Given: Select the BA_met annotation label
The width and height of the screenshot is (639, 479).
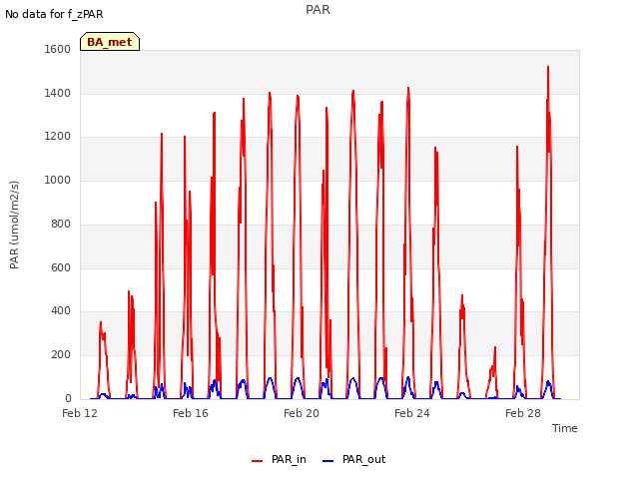Looking at the screenshot, I should point(110,42).
